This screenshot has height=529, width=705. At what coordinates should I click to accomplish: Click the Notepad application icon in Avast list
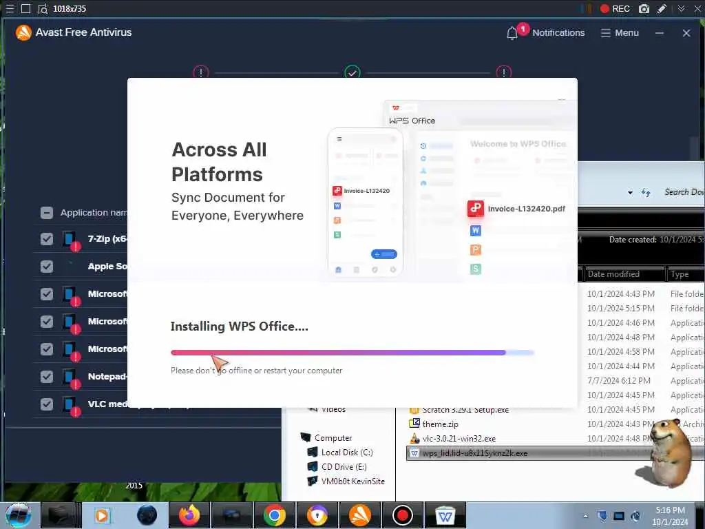(x=71, y=378)
